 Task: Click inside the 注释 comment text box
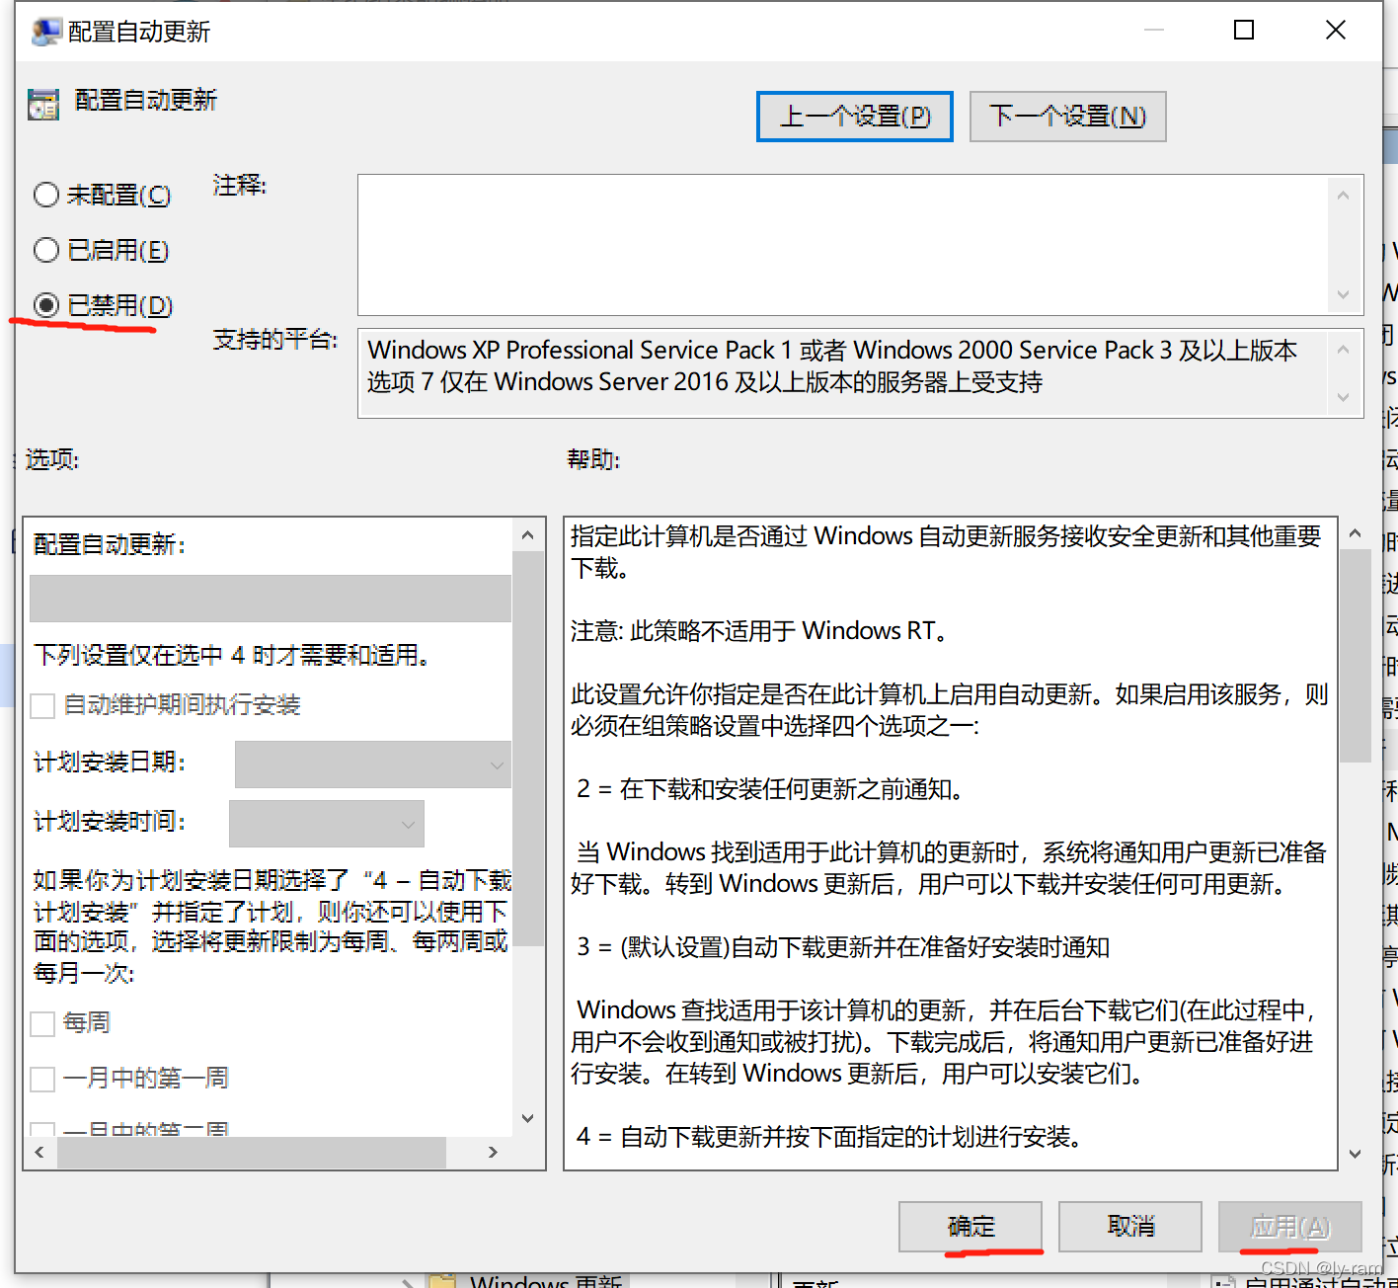[x=844, y=245]
